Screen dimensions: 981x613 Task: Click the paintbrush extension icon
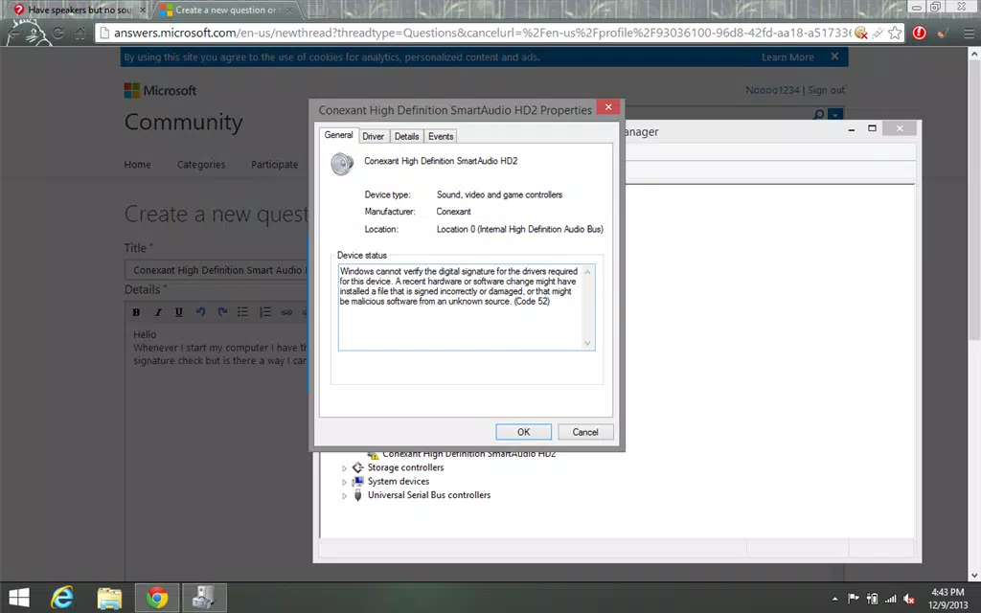point(943,33)
